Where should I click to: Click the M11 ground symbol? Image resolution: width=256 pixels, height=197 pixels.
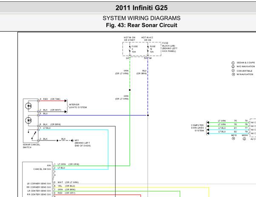pos(72,141)
